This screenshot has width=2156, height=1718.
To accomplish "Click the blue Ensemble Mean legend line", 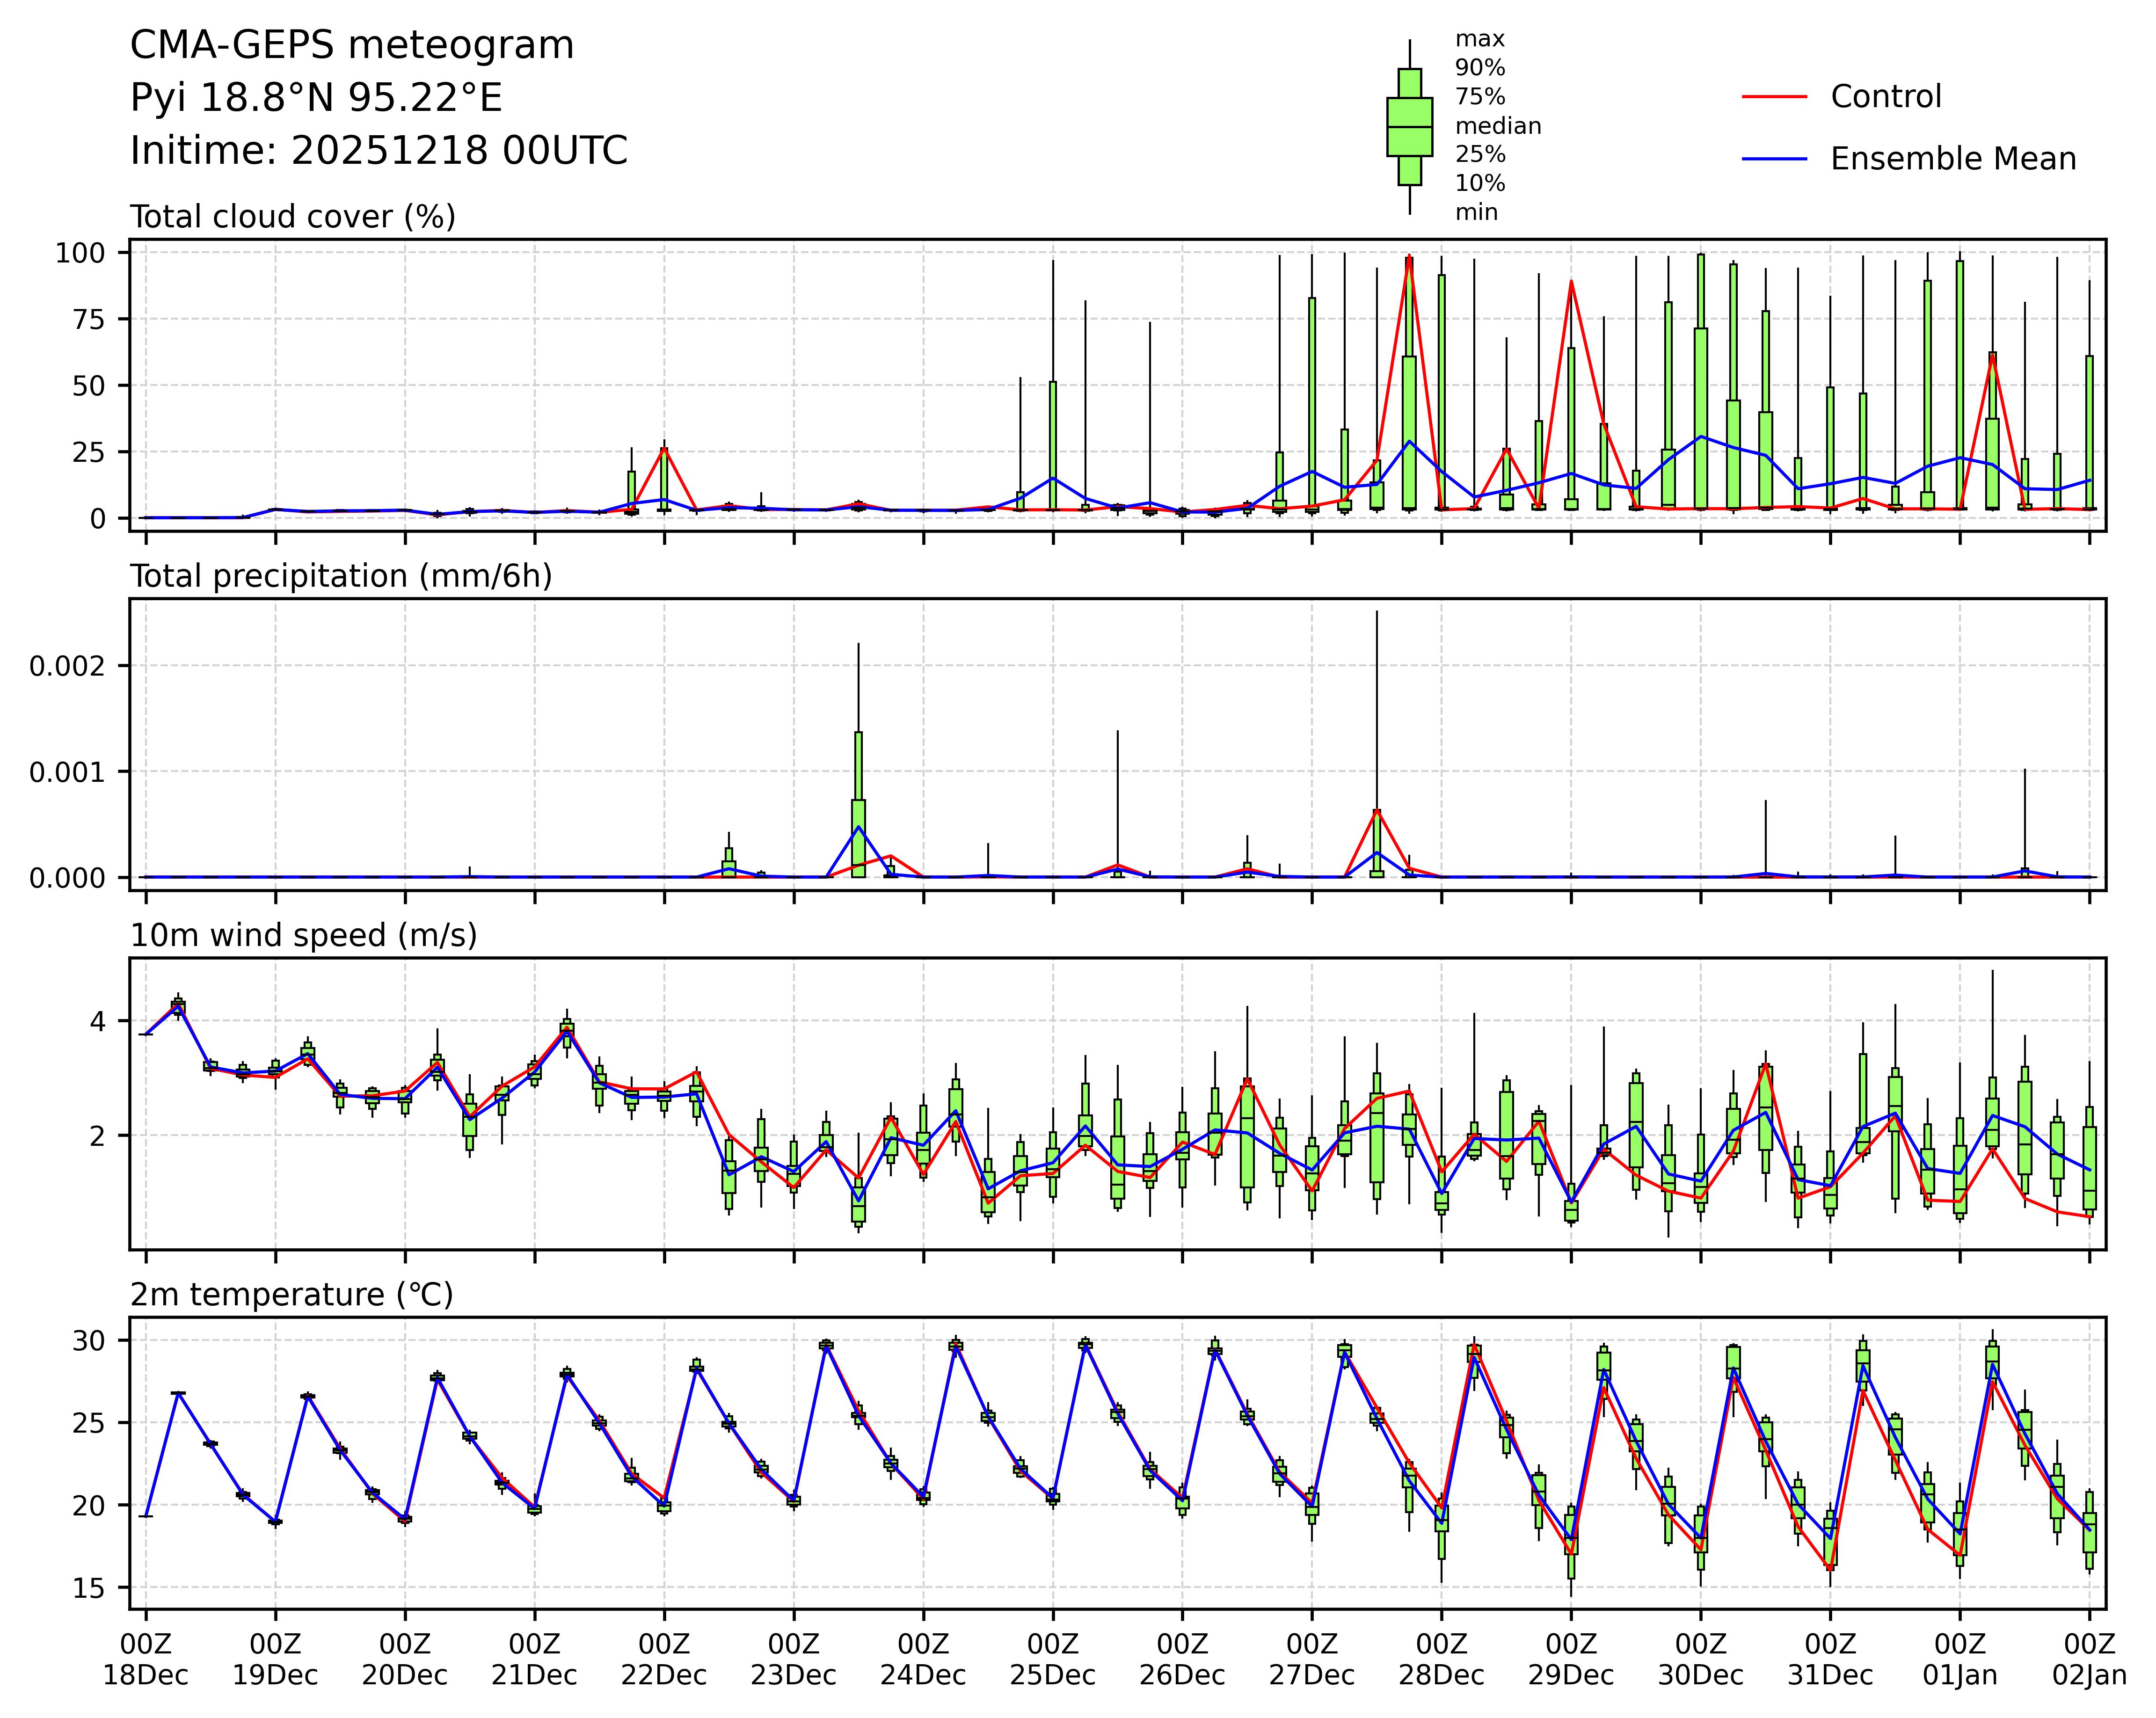I will click(1774, 159).
